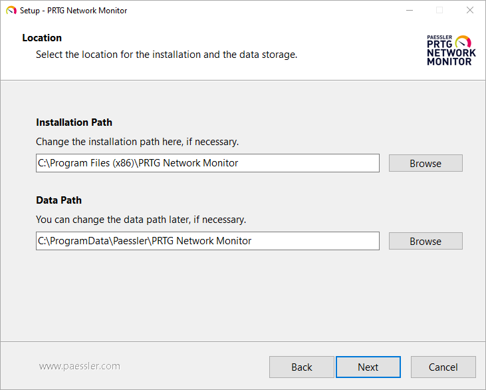
Task: Browse for the installation path folder
Action: tap(425, 163)
